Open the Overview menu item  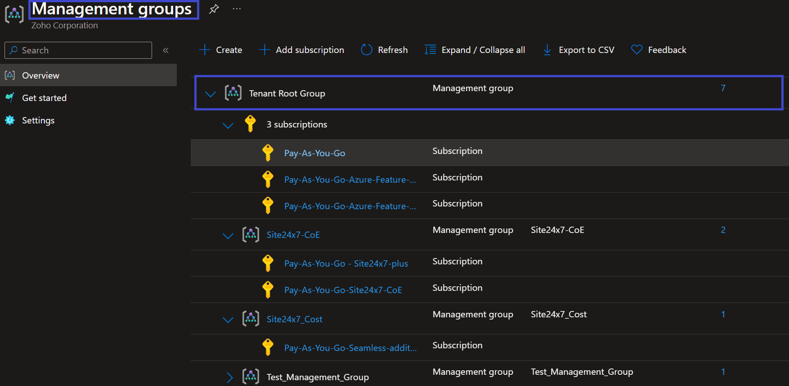40,75
